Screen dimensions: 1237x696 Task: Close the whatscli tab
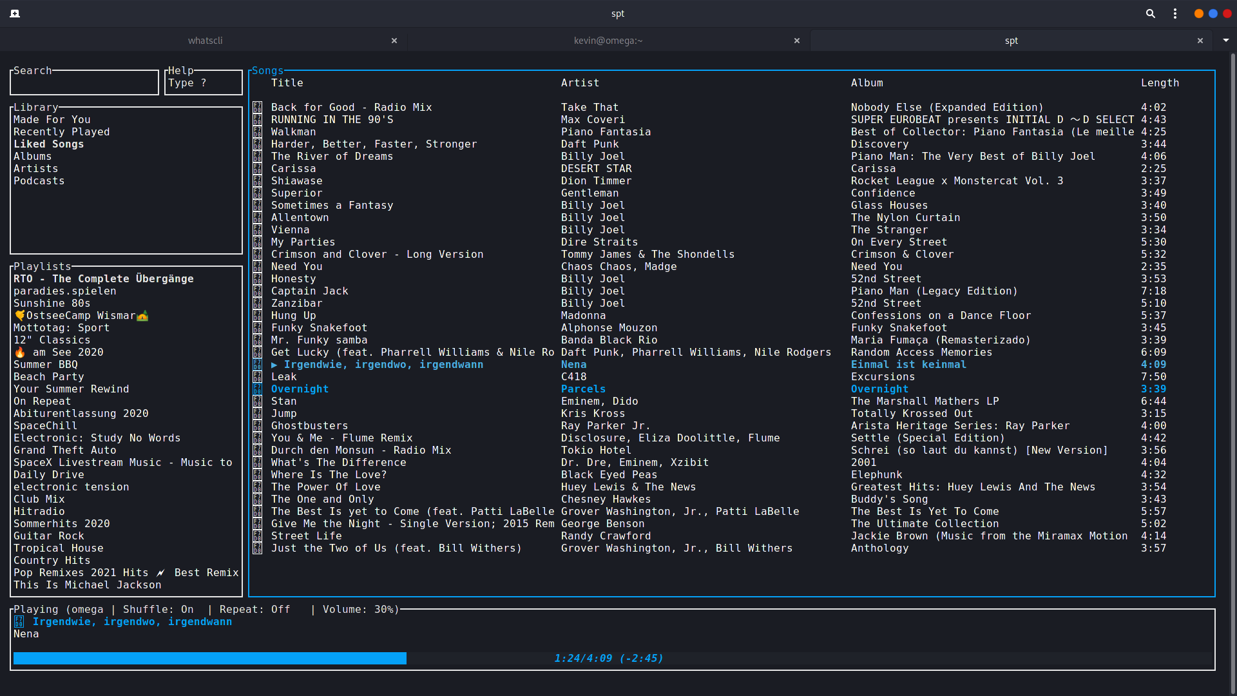(394, 41)
